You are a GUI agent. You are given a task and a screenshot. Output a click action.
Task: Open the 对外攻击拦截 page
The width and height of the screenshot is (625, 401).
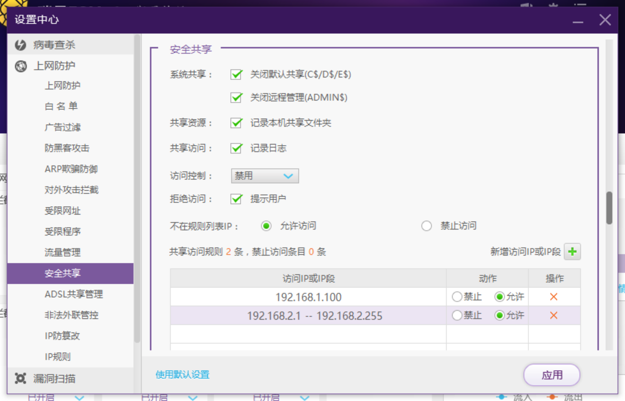click(x=72, y=190)
